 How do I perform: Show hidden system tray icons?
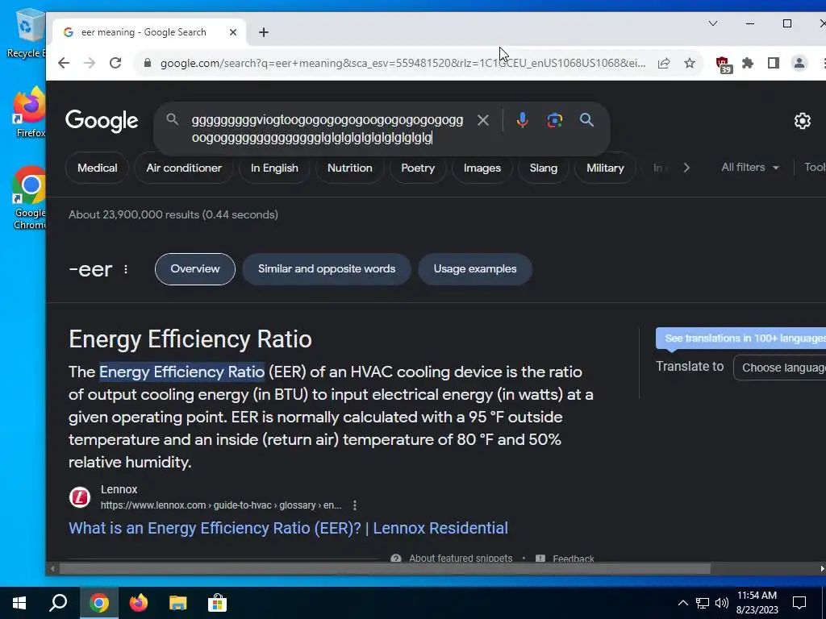pos(682,603)
